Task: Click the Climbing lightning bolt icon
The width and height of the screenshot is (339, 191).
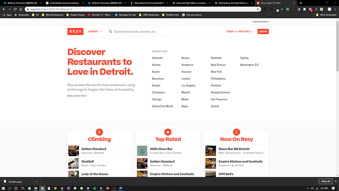Action: pos(99,132)
